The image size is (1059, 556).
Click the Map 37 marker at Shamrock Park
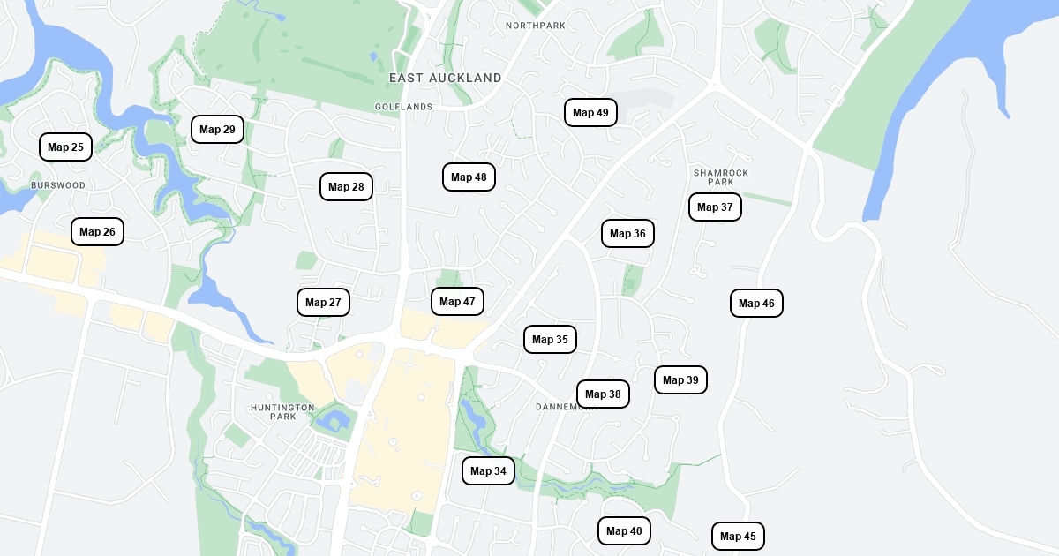click(x=715, y=207)
